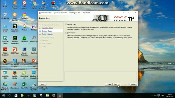
Task: Open Task View on taskbar
Action: tap(10, 96)
